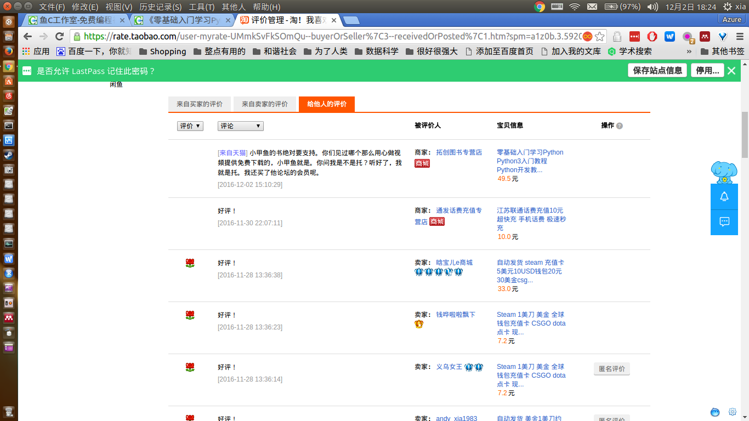Image resolution: width=749 pixels, height=421 pixels.
Task: Open the 江苏联通话费充值10元 item link
Action: 531,219
